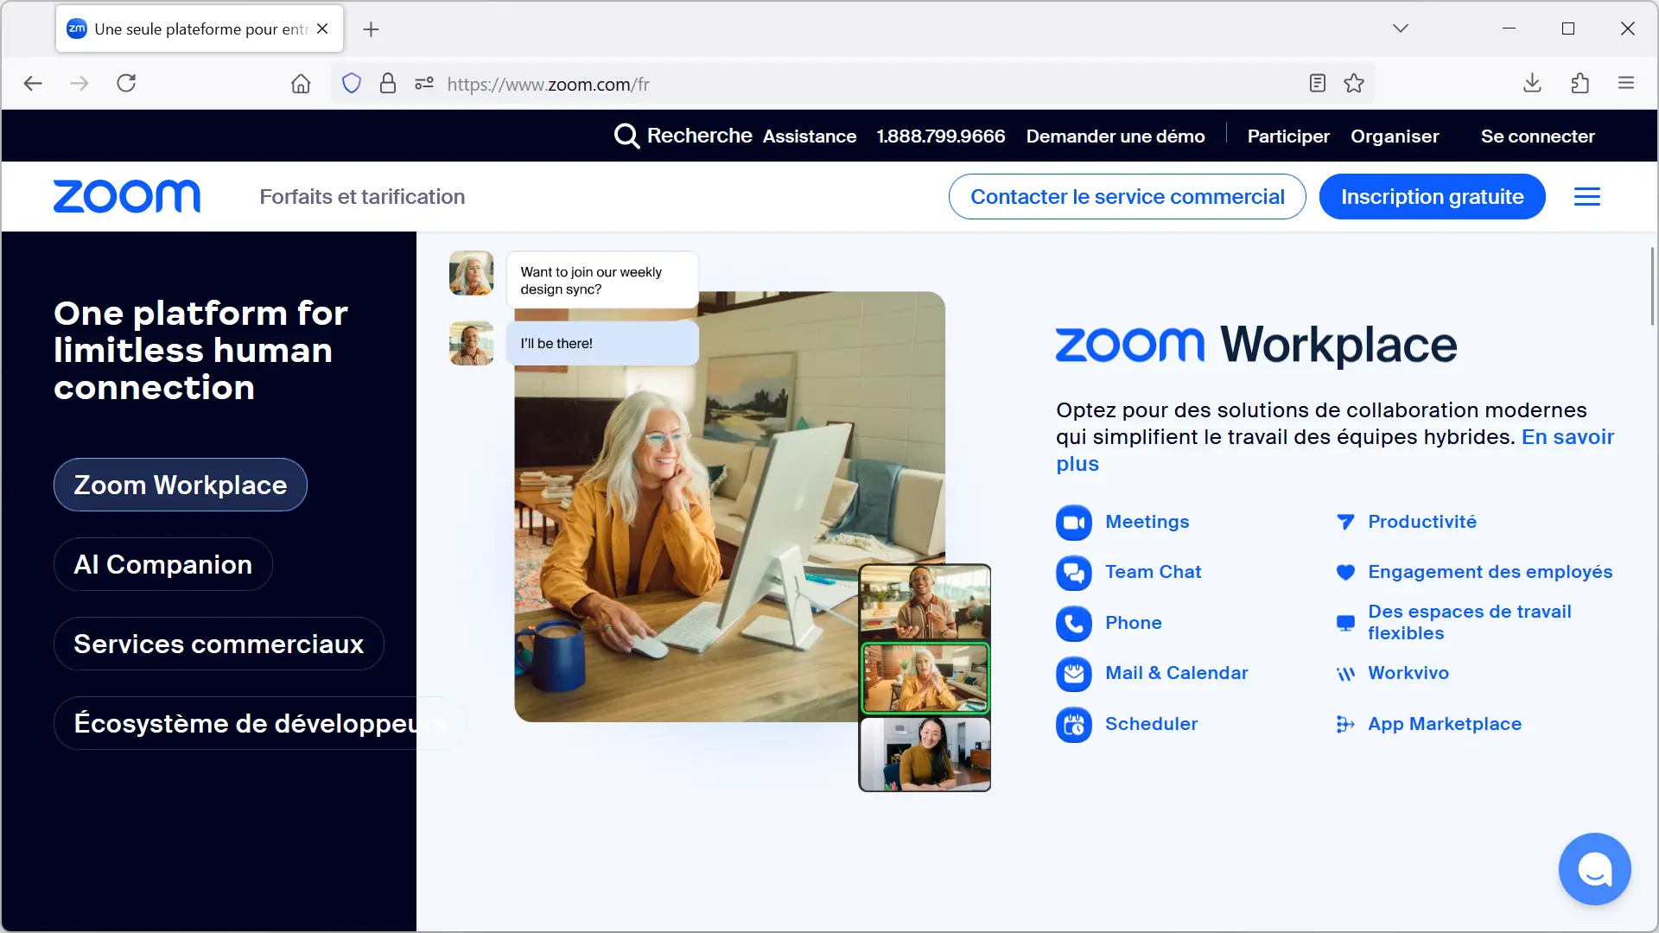
Task: Click Inscription gratuite button
Action: (1433, 197)
